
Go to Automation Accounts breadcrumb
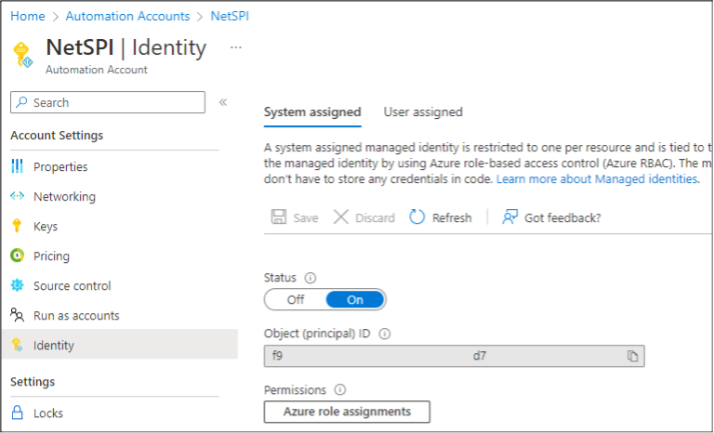coord(127,16)
